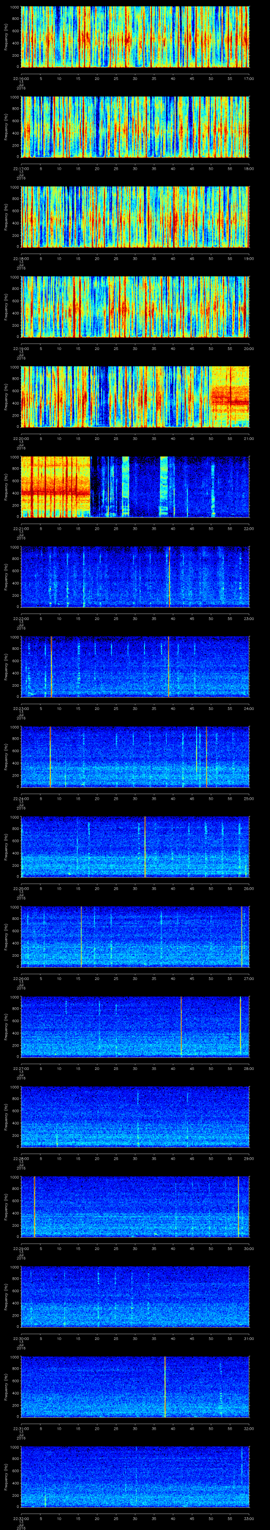Select the 24:00 end time label

pyautogui.click(x=249, y=708)
